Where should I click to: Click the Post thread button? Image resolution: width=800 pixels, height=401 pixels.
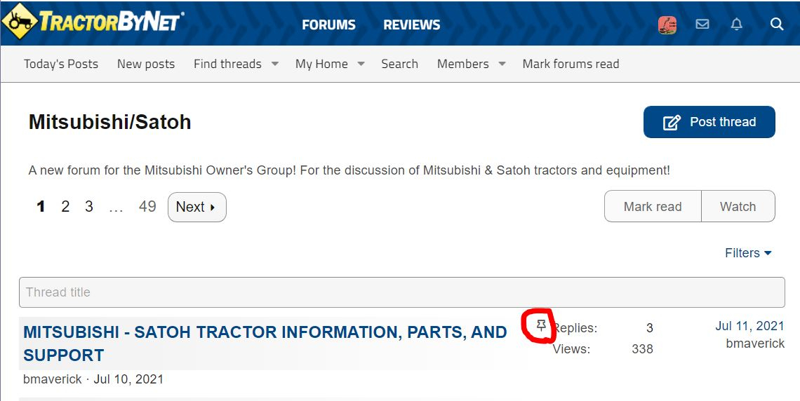[x=709, y=122]
